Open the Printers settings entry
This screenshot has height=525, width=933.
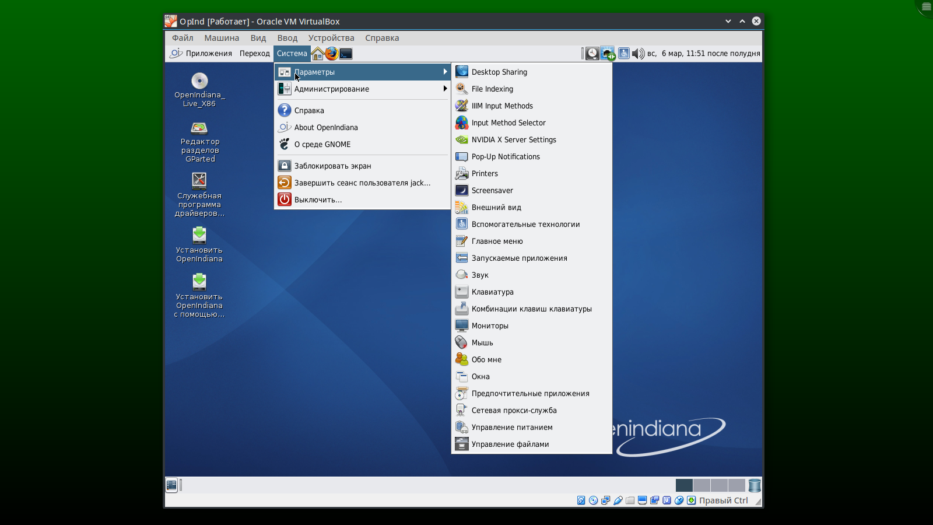pyautogui.click(x=532, y=173)
